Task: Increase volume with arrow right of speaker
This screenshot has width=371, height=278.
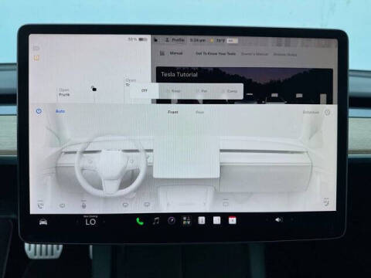Action: tap(293, 220)
